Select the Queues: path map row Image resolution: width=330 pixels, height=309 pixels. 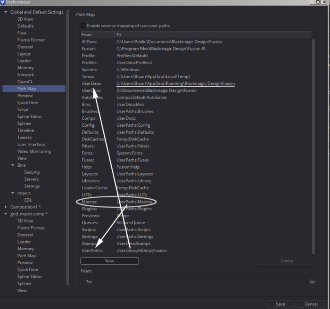point(196,223)
